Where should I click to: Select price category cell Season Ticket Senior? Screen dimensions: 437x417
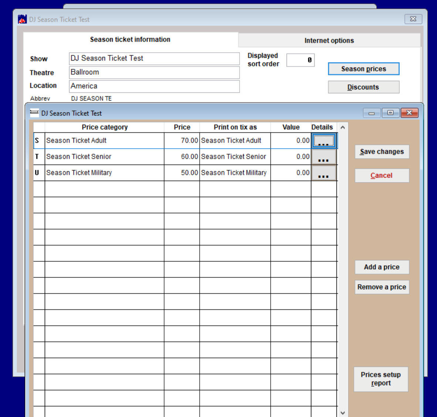[x=105, y=157]
